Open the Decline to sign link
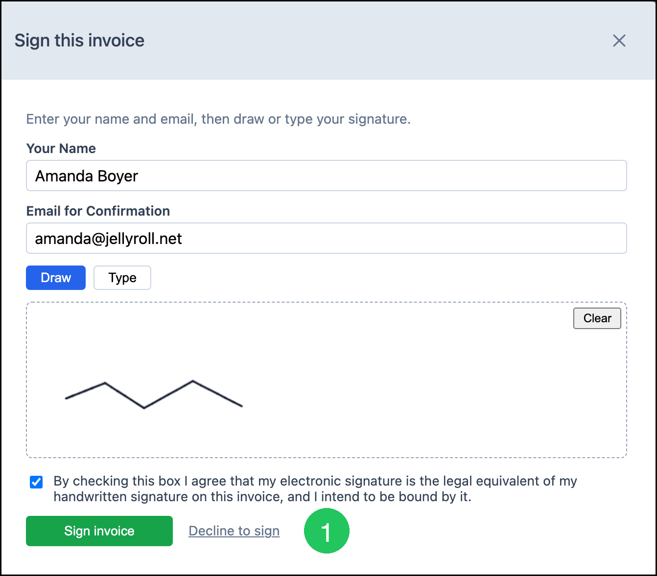Image resolution: width=657 pixels, height=576 pixels. 234,531
